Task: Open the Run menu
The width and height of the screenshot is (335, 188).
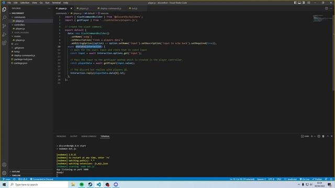Action: (x=47, y=3)
